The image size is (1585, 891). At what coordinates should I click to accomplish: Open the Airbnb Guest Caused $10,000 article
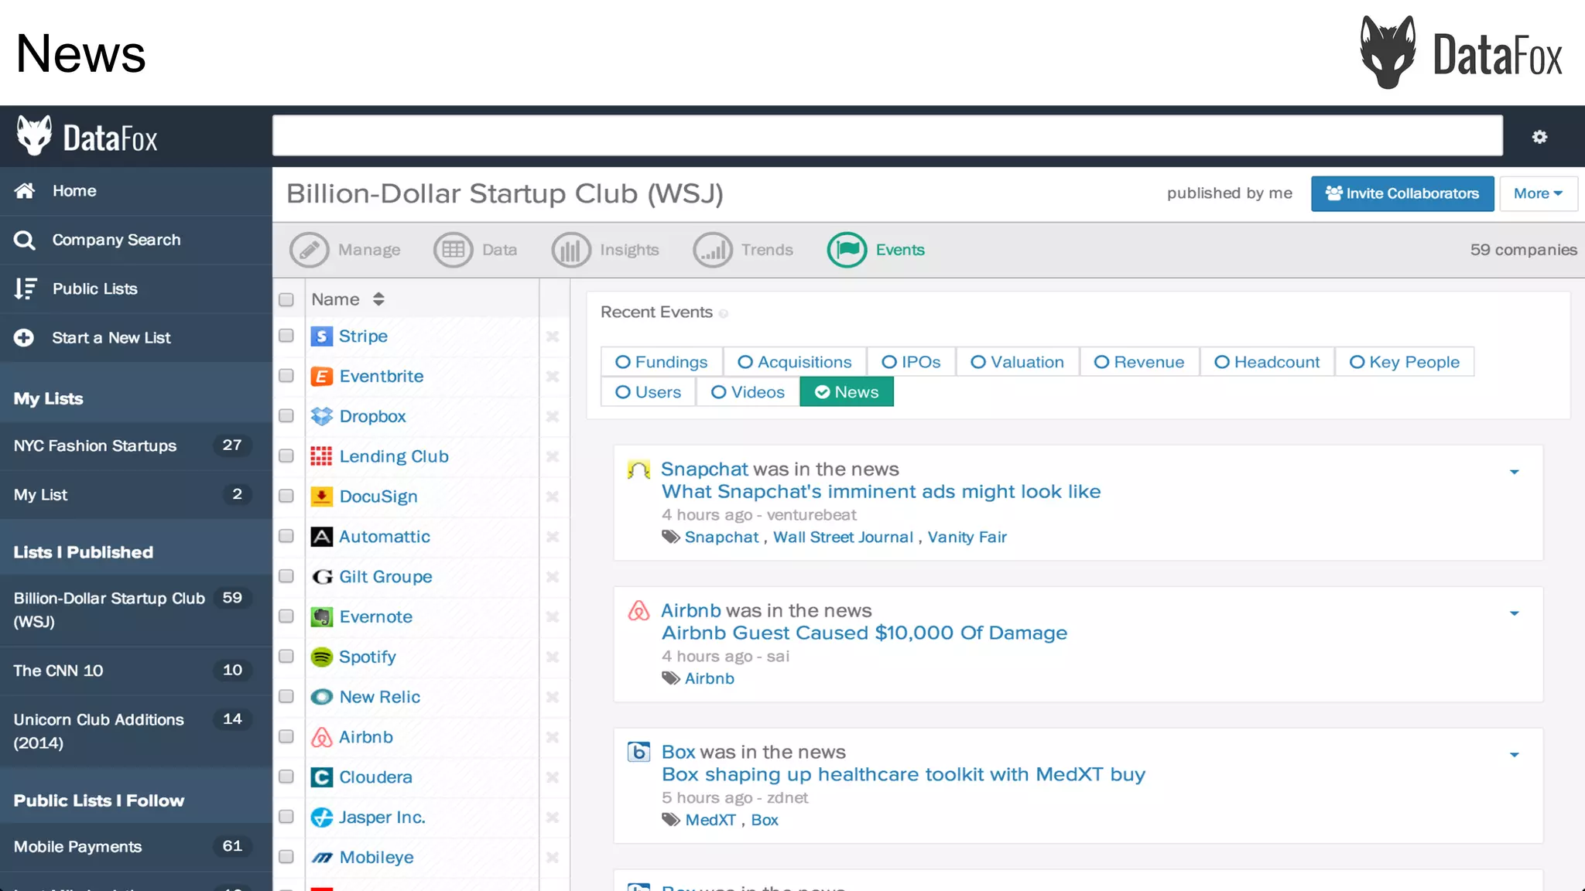coord(864,633)
